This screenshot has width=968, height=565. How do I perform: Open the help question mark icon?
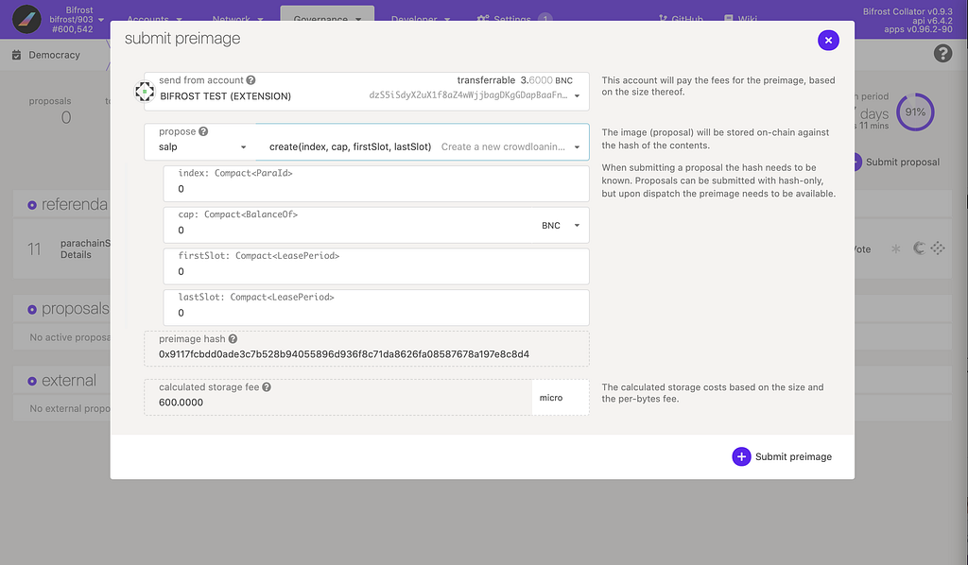coord(942,54)
